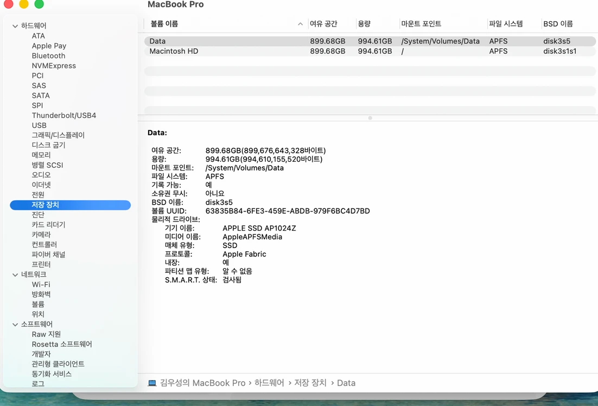Click the green zoom window button
The height and width of the screenshot is (406, 598).
[39, 4]
